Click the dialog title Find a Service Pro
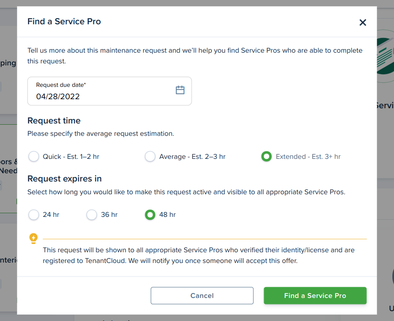 (x=64, y=22)
